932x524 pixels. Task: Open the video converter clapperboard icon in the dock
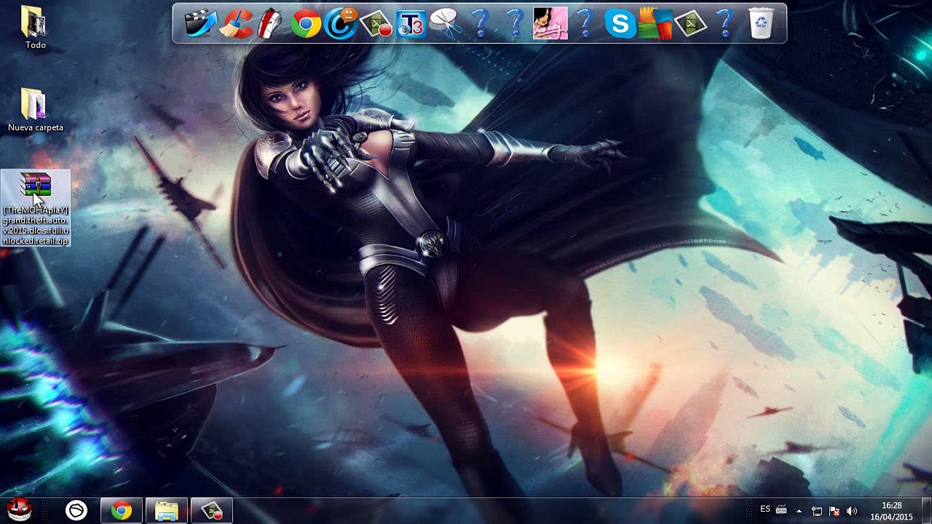pos(201,23)
